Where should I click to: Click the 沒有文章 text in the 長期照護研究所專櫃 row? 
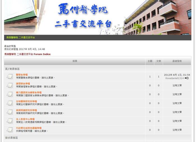click(177, 112)
